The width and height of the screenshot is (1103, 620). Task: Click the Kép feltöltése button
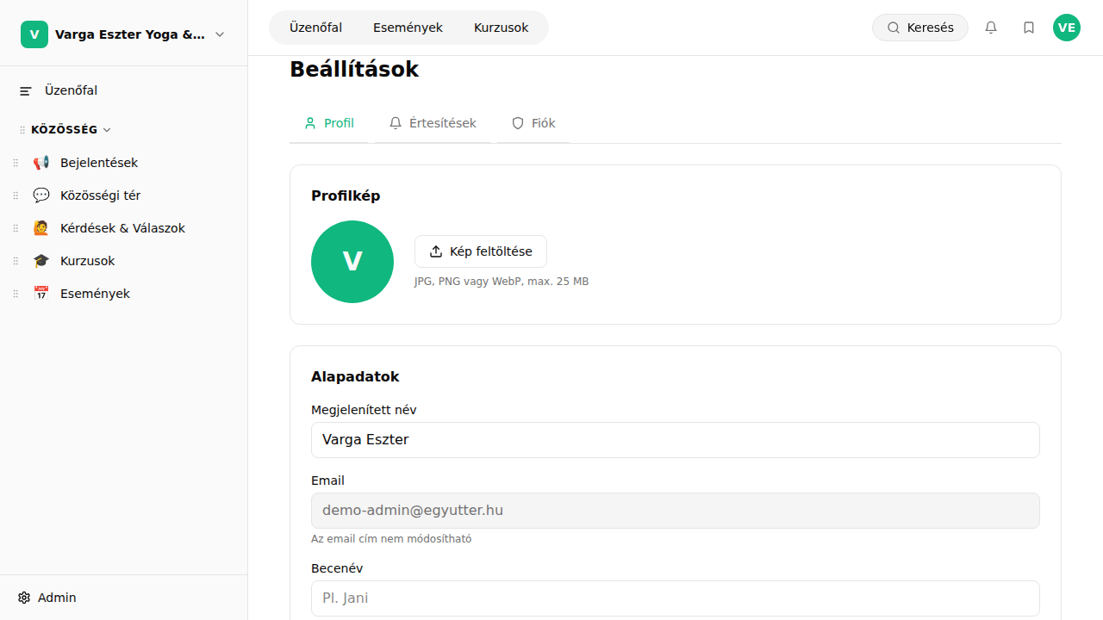tap(480, 251)
